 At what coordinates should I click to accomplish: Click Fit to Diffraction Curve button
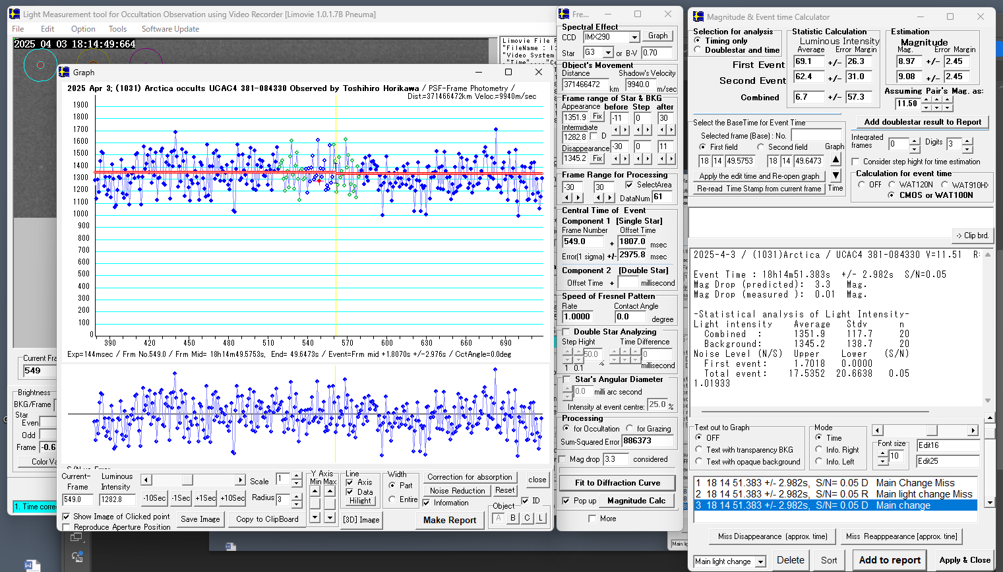click(x=617, y=483)
